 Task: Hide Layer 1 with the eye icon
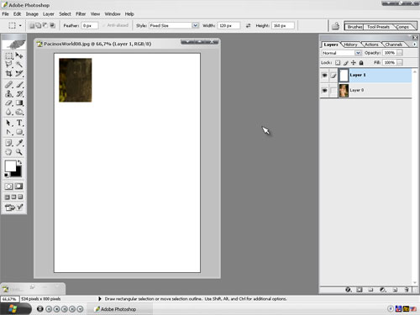[x=324, y=75]
